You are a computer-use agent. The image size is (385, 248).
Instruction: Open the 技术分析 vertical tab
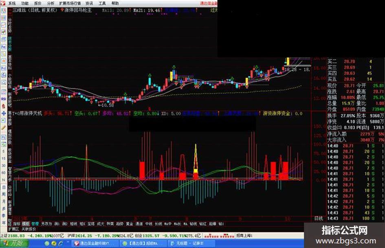point(10,44)
